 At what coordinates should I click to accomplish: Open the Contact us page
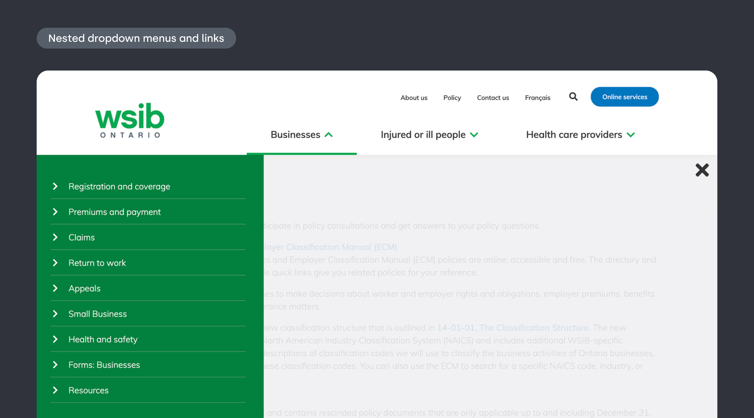493,97
